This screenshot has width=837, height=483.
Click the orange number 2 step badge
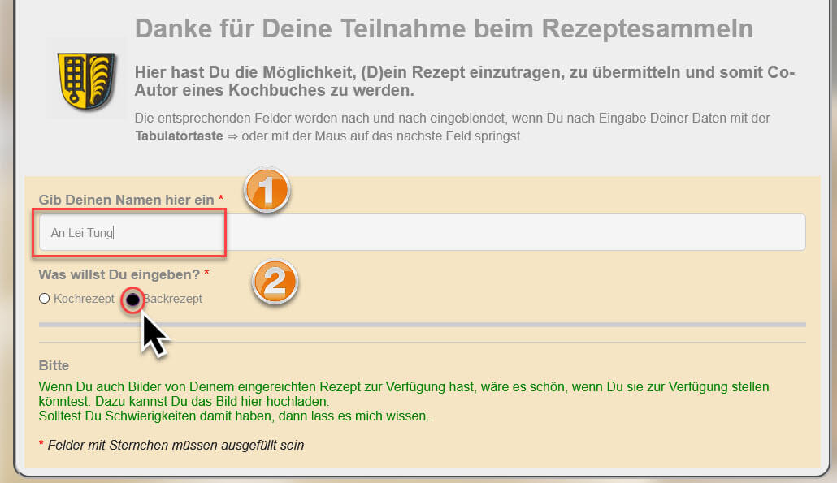pos(276,281)
